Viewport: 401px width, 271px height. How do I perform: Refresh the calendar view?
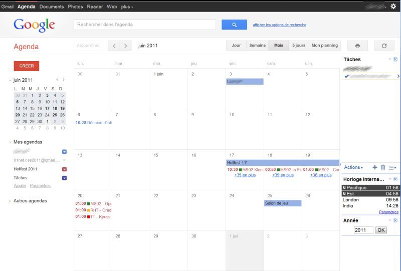coord(384,46)
